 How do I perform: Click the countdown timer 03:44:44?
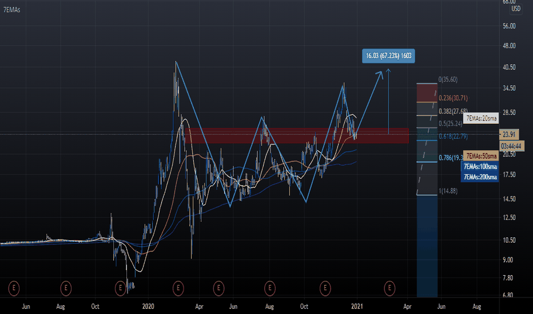tap(512, 146)
